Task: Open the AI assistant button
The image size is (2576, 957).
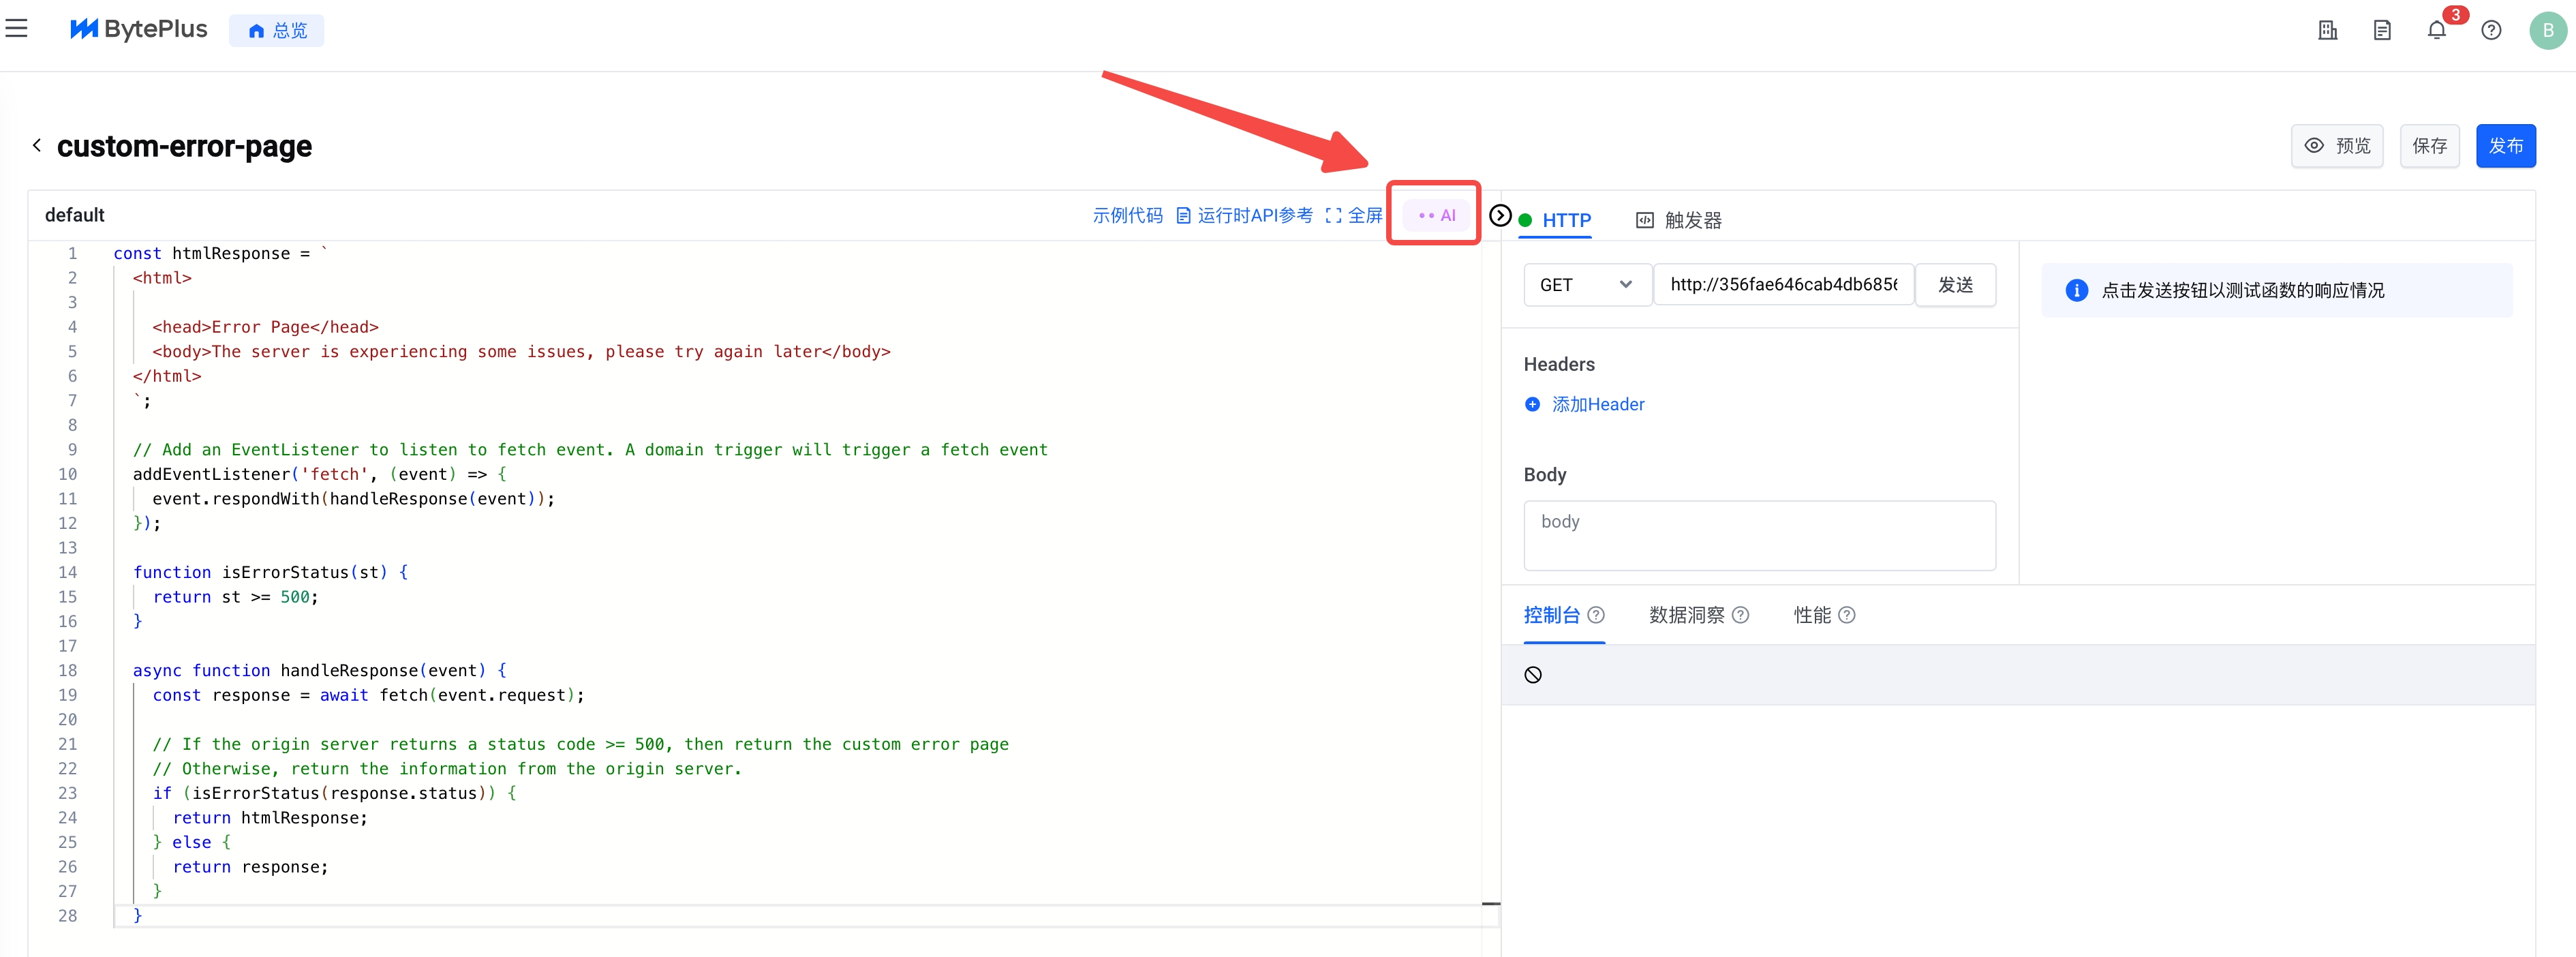Action: coord(1436,216)
